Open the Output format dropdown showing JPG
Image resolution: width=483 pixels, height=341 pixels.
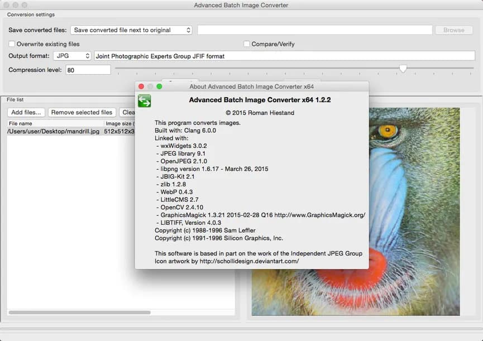[73, 56]
